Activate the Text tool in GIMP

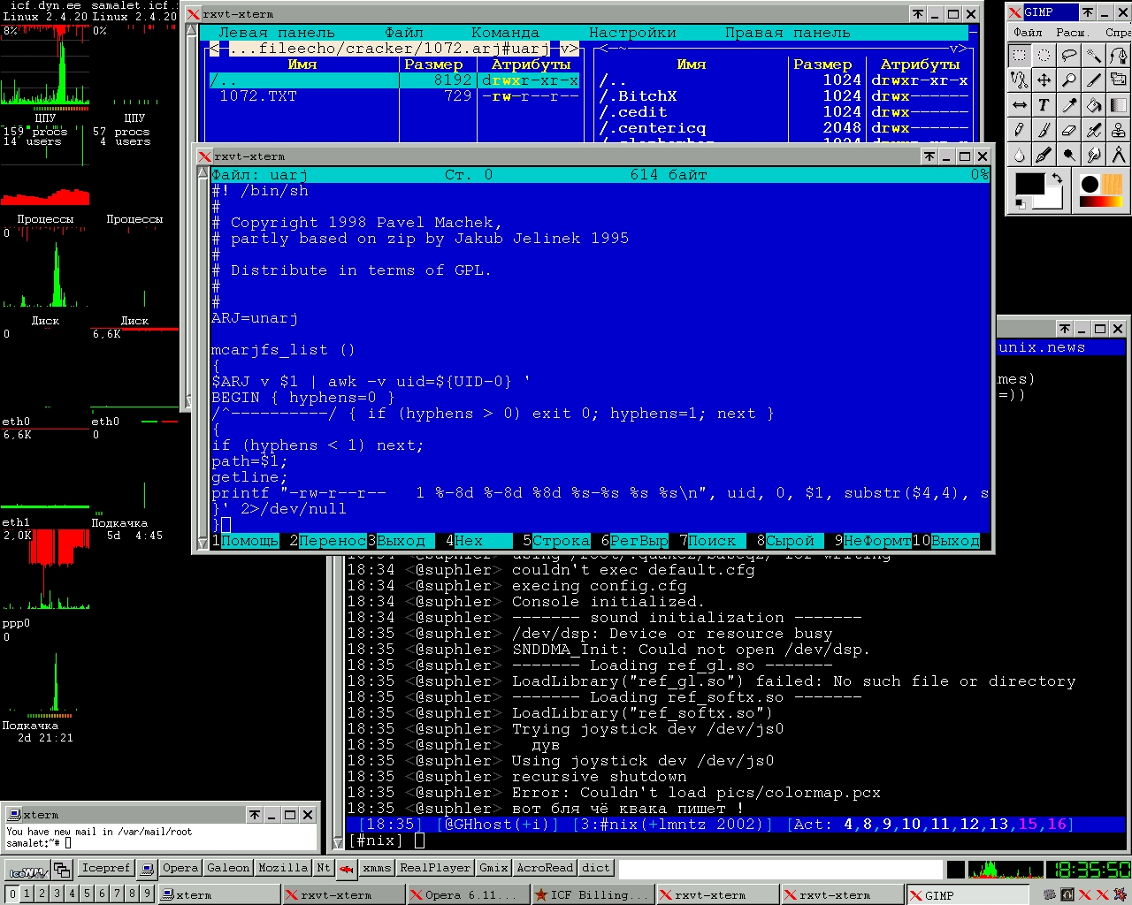1044,104
